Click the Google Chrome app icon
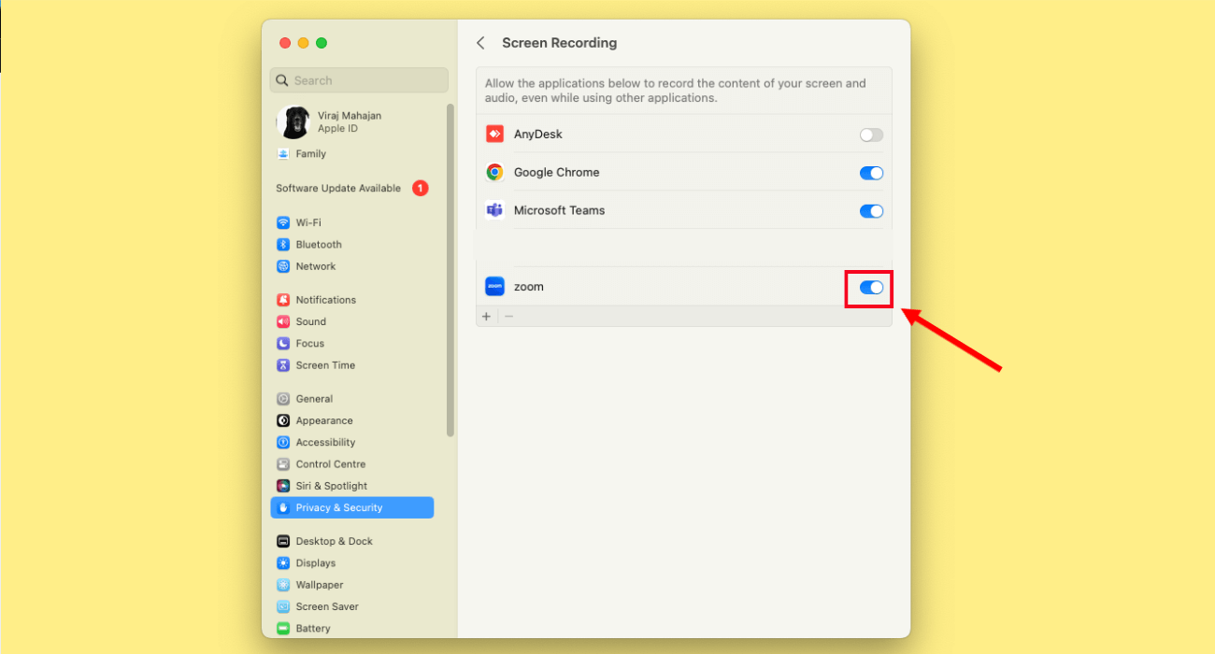 click(x=494, y=172)
